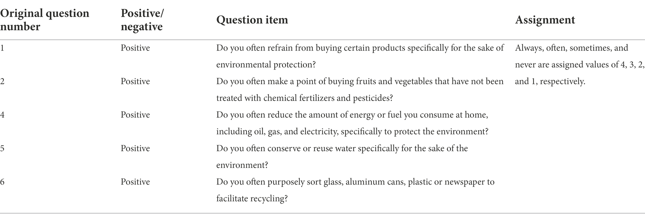Click the question about conserving or reusing water
Screen dimensions: 645x219
point(342,157)
